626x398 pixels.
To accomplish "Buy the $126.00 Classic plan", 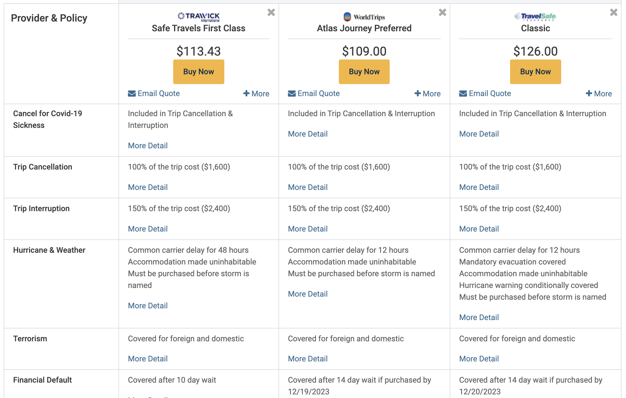I will 535,72.
